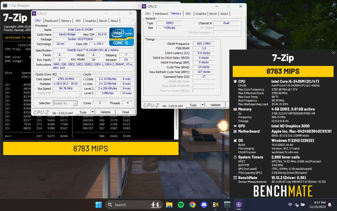Click the Memory section icon in BenchMate
This screenshot has height=211, width=337.
(x=235, y=109)
